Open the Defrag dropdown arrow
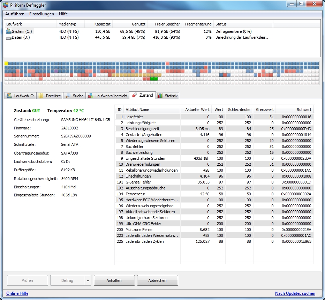 88,280
